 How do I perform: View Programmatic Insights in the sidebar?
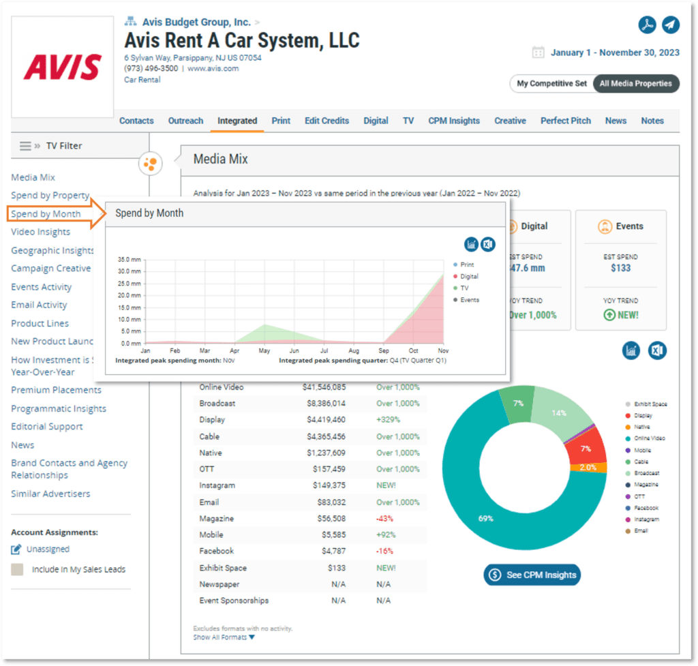click(x=59, y=409)
